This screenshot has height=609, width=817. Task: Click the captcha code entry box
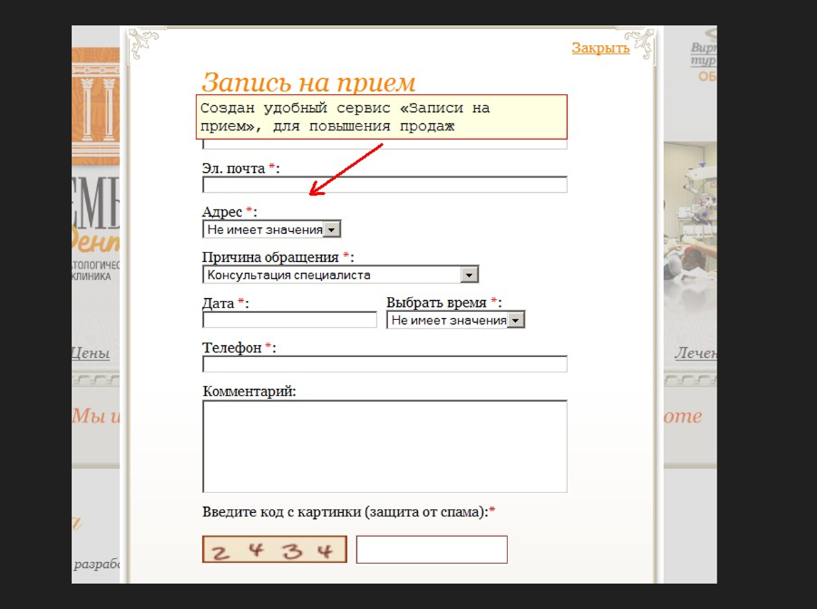point(432,548)
